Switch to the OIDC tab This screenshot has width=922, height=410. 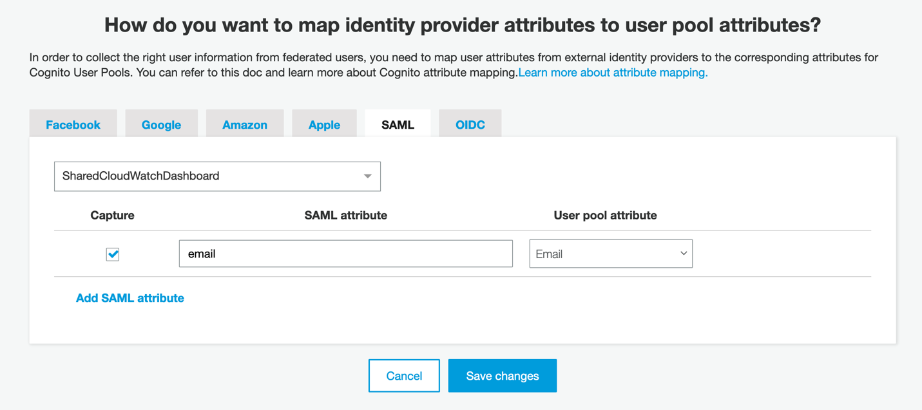click(x=470, y=124)
